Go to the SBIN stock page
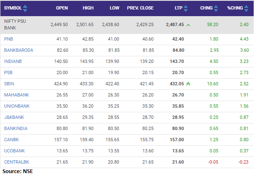This screenshot has height=176, width=257. 9,84
